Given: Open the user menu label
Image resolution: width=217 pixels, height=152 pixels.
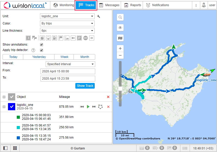Looking at the screenshot, I should tap(212, 5).
